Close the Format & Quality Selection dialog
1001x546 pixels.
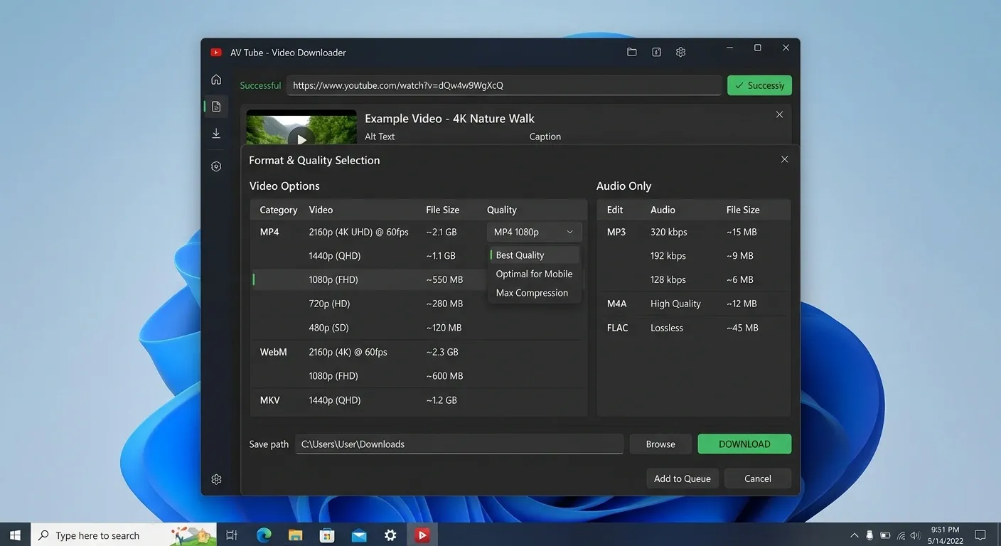[784, 159]
